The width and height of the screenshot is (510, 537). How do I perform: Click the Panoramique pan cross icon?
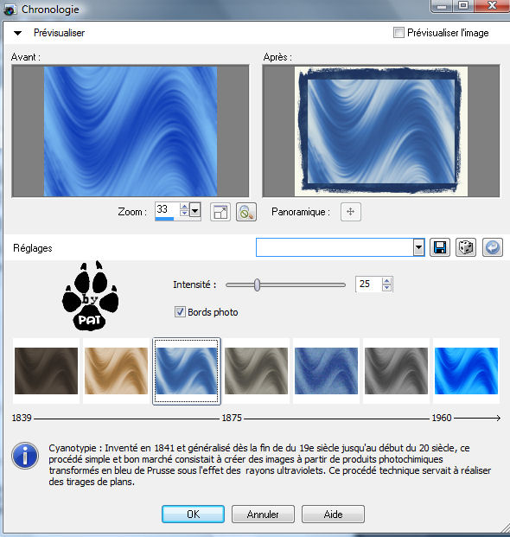350,212
